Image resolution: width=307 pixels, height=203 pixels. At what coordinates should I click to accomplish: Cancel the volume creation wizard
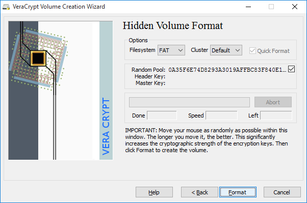tap(282, 192)
